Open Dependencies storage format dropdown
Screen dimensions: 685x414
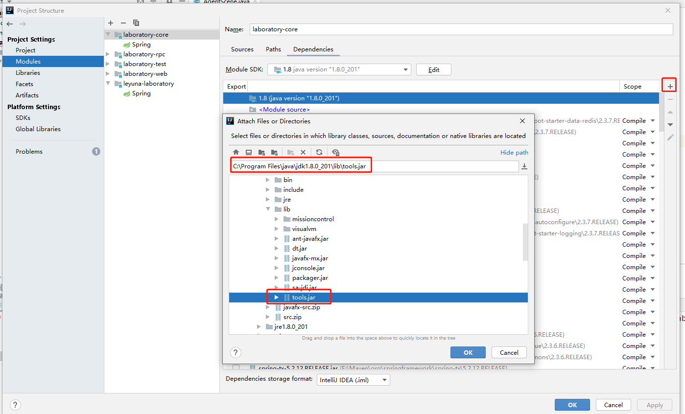(x=354, y=379)
